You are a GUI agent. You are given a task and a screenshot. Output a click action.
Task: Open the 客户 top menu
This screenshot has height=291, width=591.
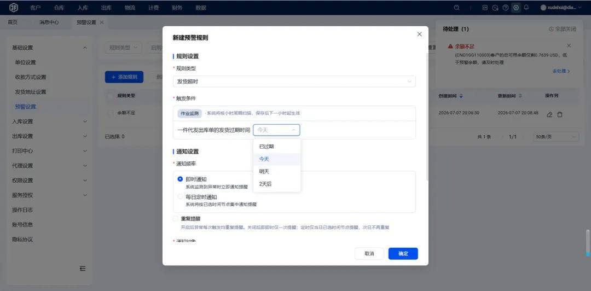pyautogui.click(x=36, y=8)
